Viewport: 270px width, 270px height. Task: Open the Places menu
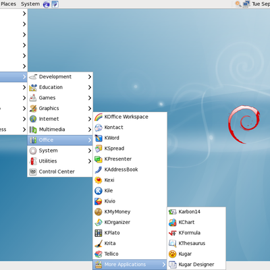pos(8,4)
